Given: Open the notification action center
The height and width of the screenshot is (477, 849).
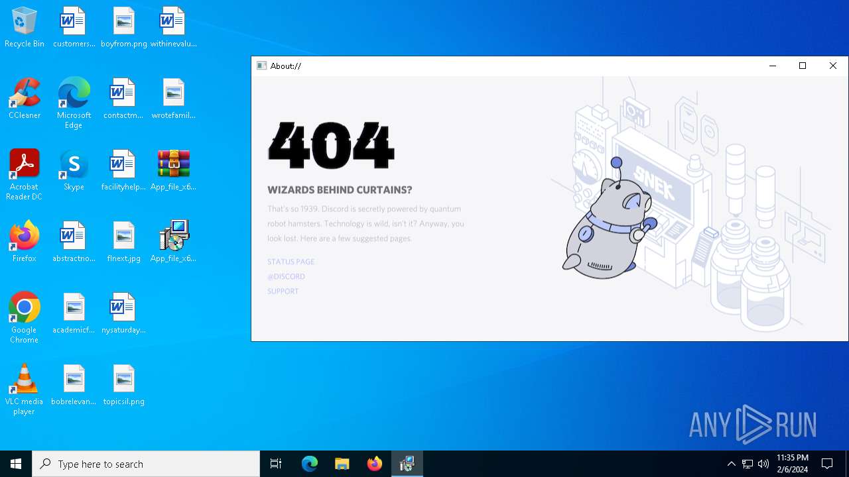Looking at the screenshot, I should click(827, 464).
